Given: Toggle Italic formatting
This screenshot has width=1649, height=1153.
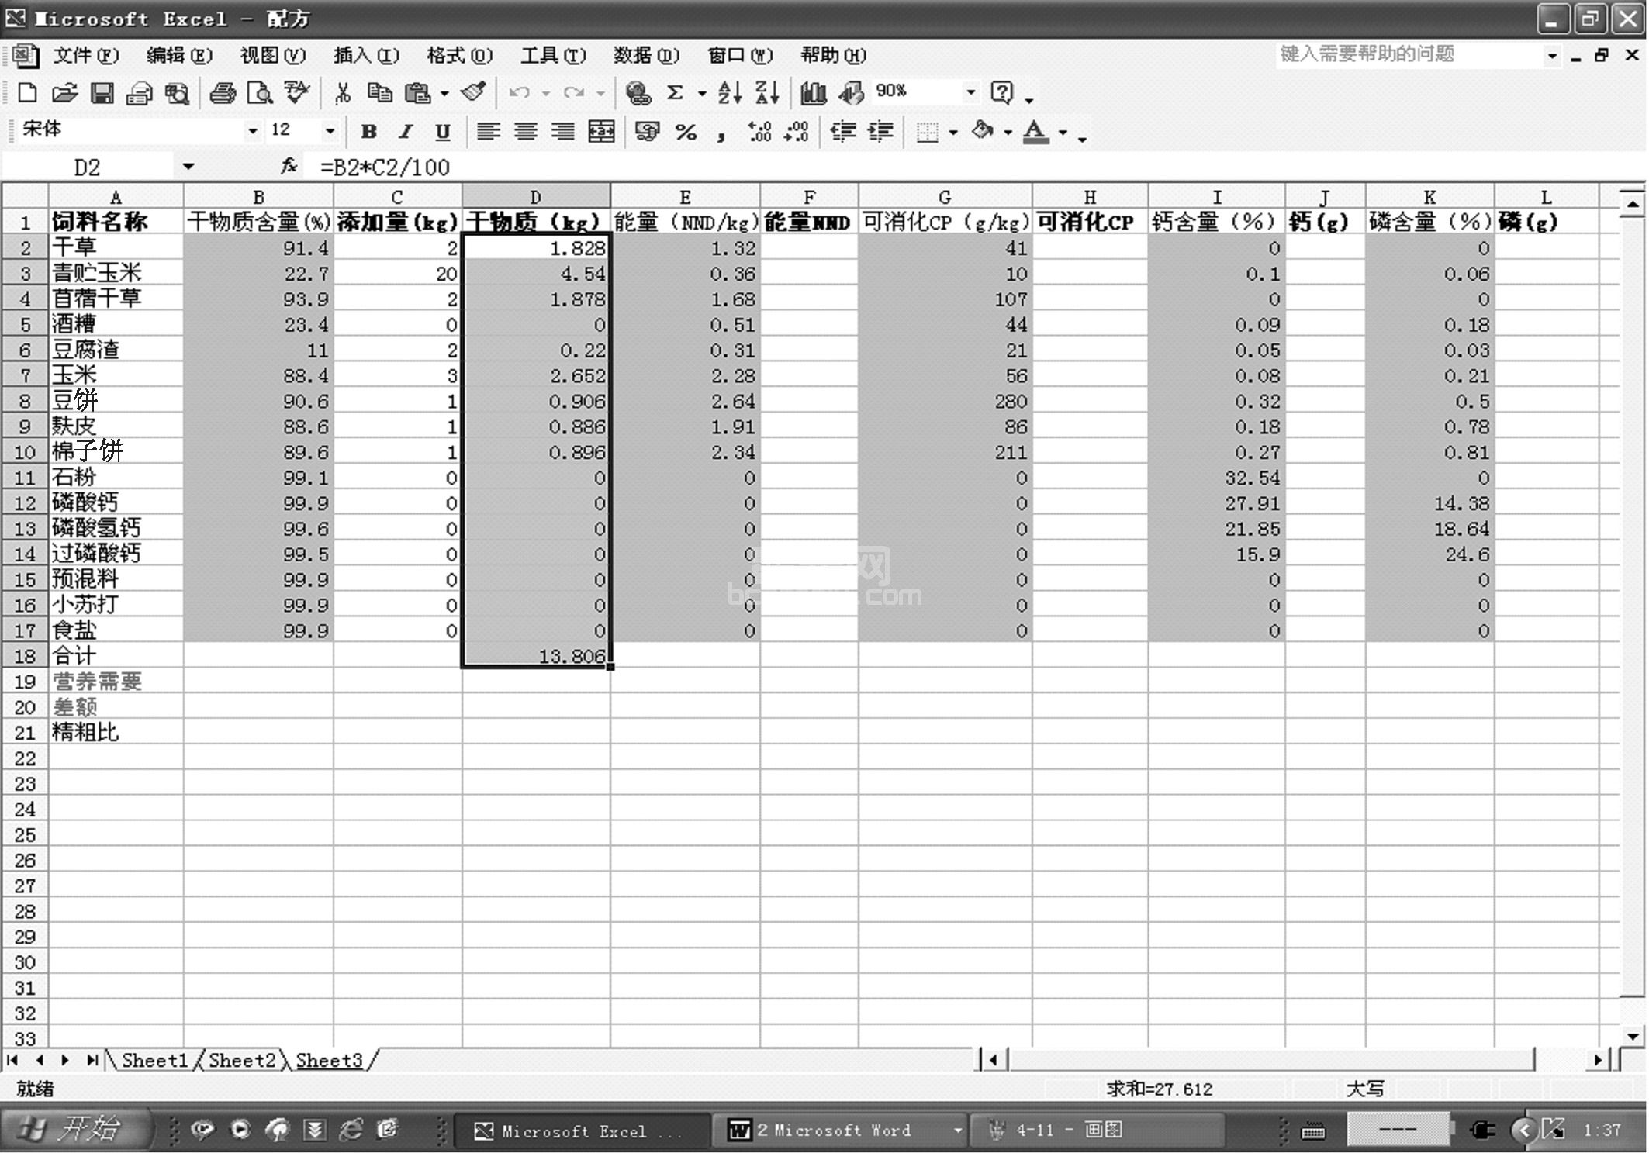Looking at the screenshot, I should tap(406, 132).
